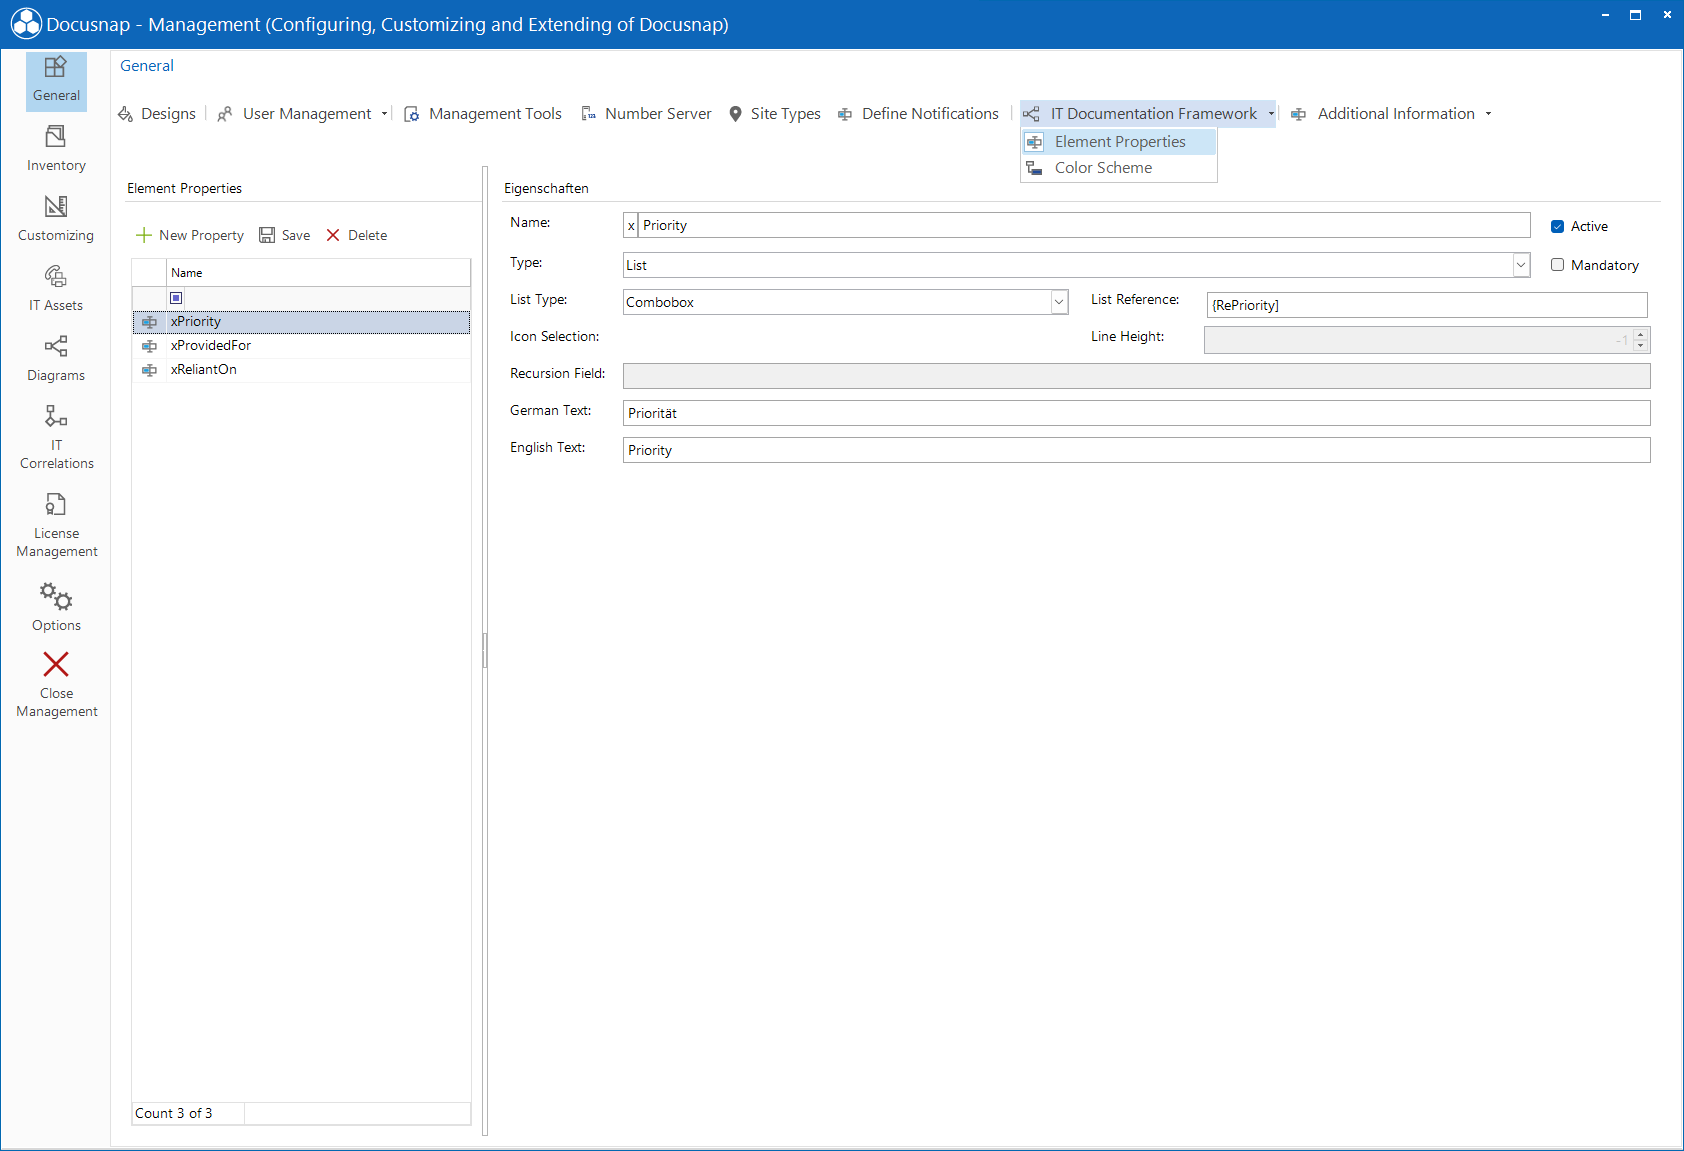Open License Management section
The width and height of the screenshot is (1684, 1151).
pos(56,525)
